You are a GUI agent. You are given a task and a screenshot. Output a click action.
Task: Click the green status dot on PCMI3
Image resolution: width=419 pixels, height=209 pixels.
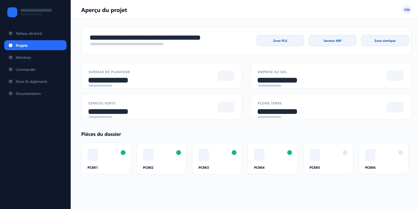click(x=234, y=153)
